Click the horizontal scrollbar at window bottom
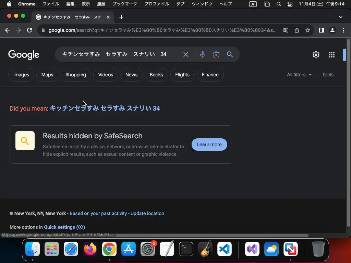 point(212,236)
